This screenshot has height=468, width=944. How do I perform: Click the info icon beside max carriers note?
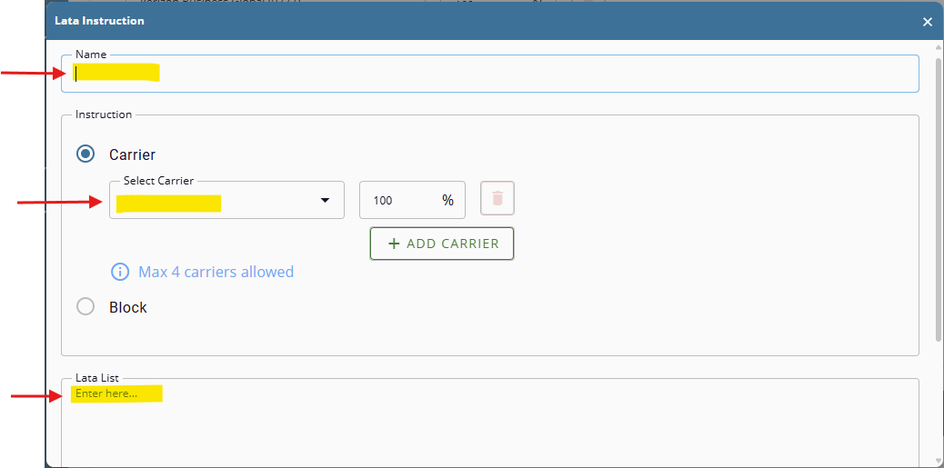(120, 272)
